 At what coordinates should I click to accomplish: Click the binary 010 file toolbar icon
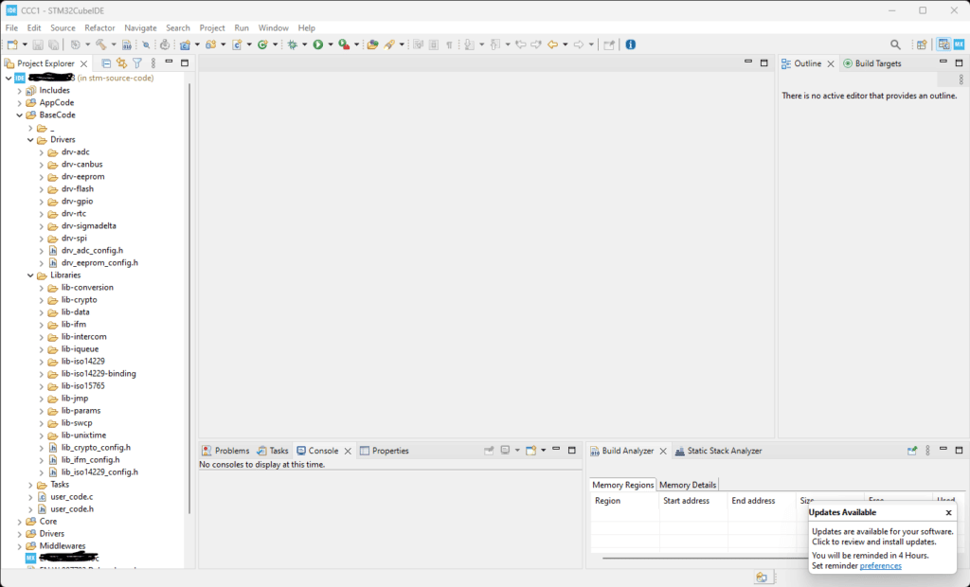(x=127, y=44)
